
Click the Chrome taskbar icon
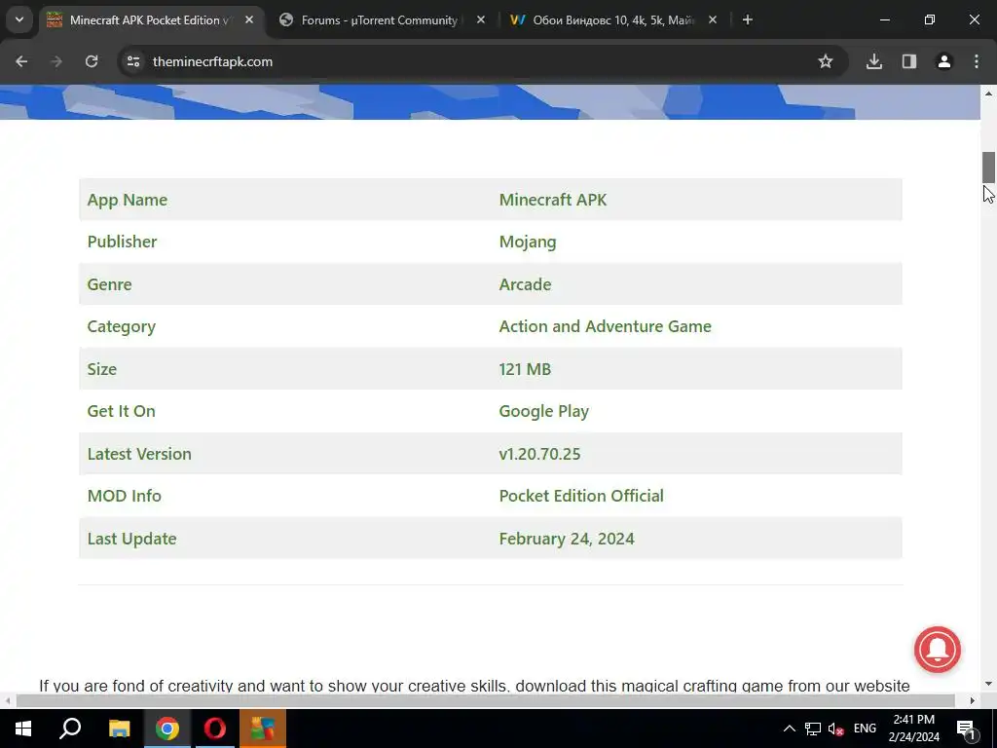[x=167, y=729]
